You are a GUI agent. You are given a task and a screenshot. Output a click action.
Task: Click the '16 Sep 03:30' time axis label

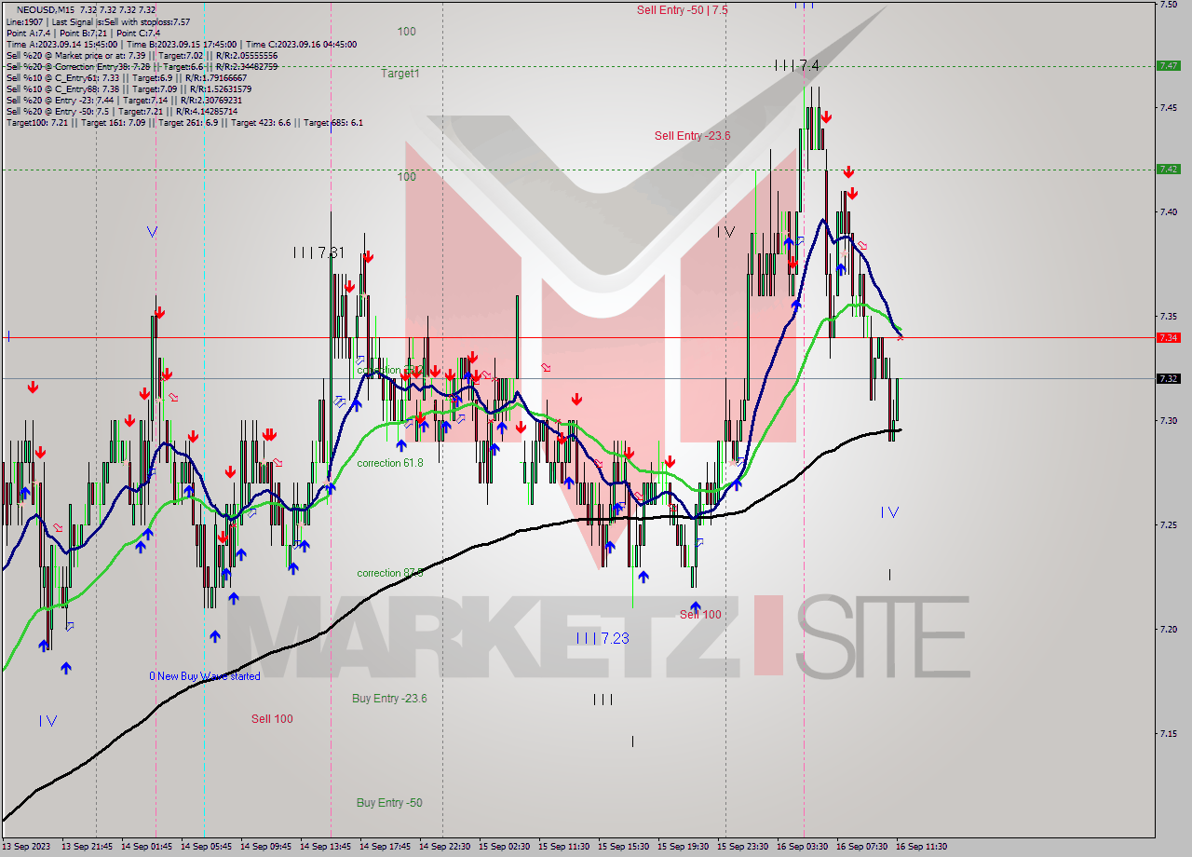click(x=802, y=847)
